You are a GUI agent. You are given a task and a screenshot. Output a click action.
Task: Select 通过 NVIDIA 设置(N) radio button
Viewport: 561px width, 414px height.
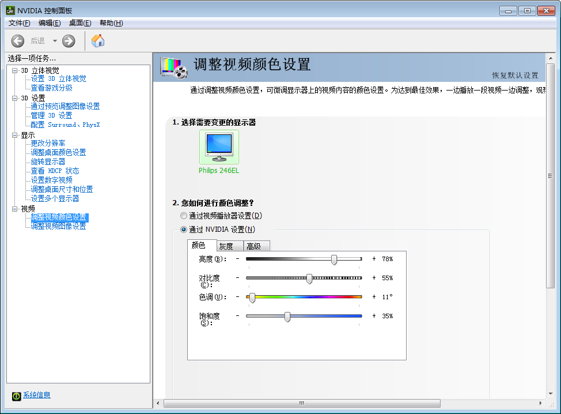coord(184,229)
